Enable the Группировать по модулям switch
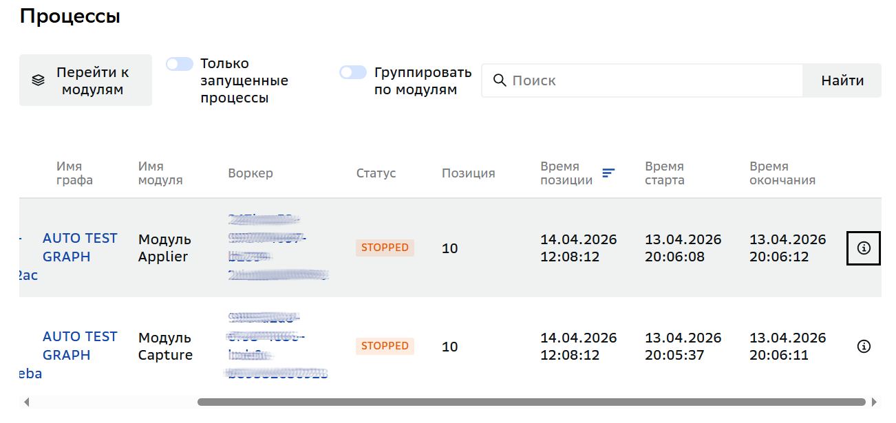The image size is (896, 423). [x=353, y=72]
